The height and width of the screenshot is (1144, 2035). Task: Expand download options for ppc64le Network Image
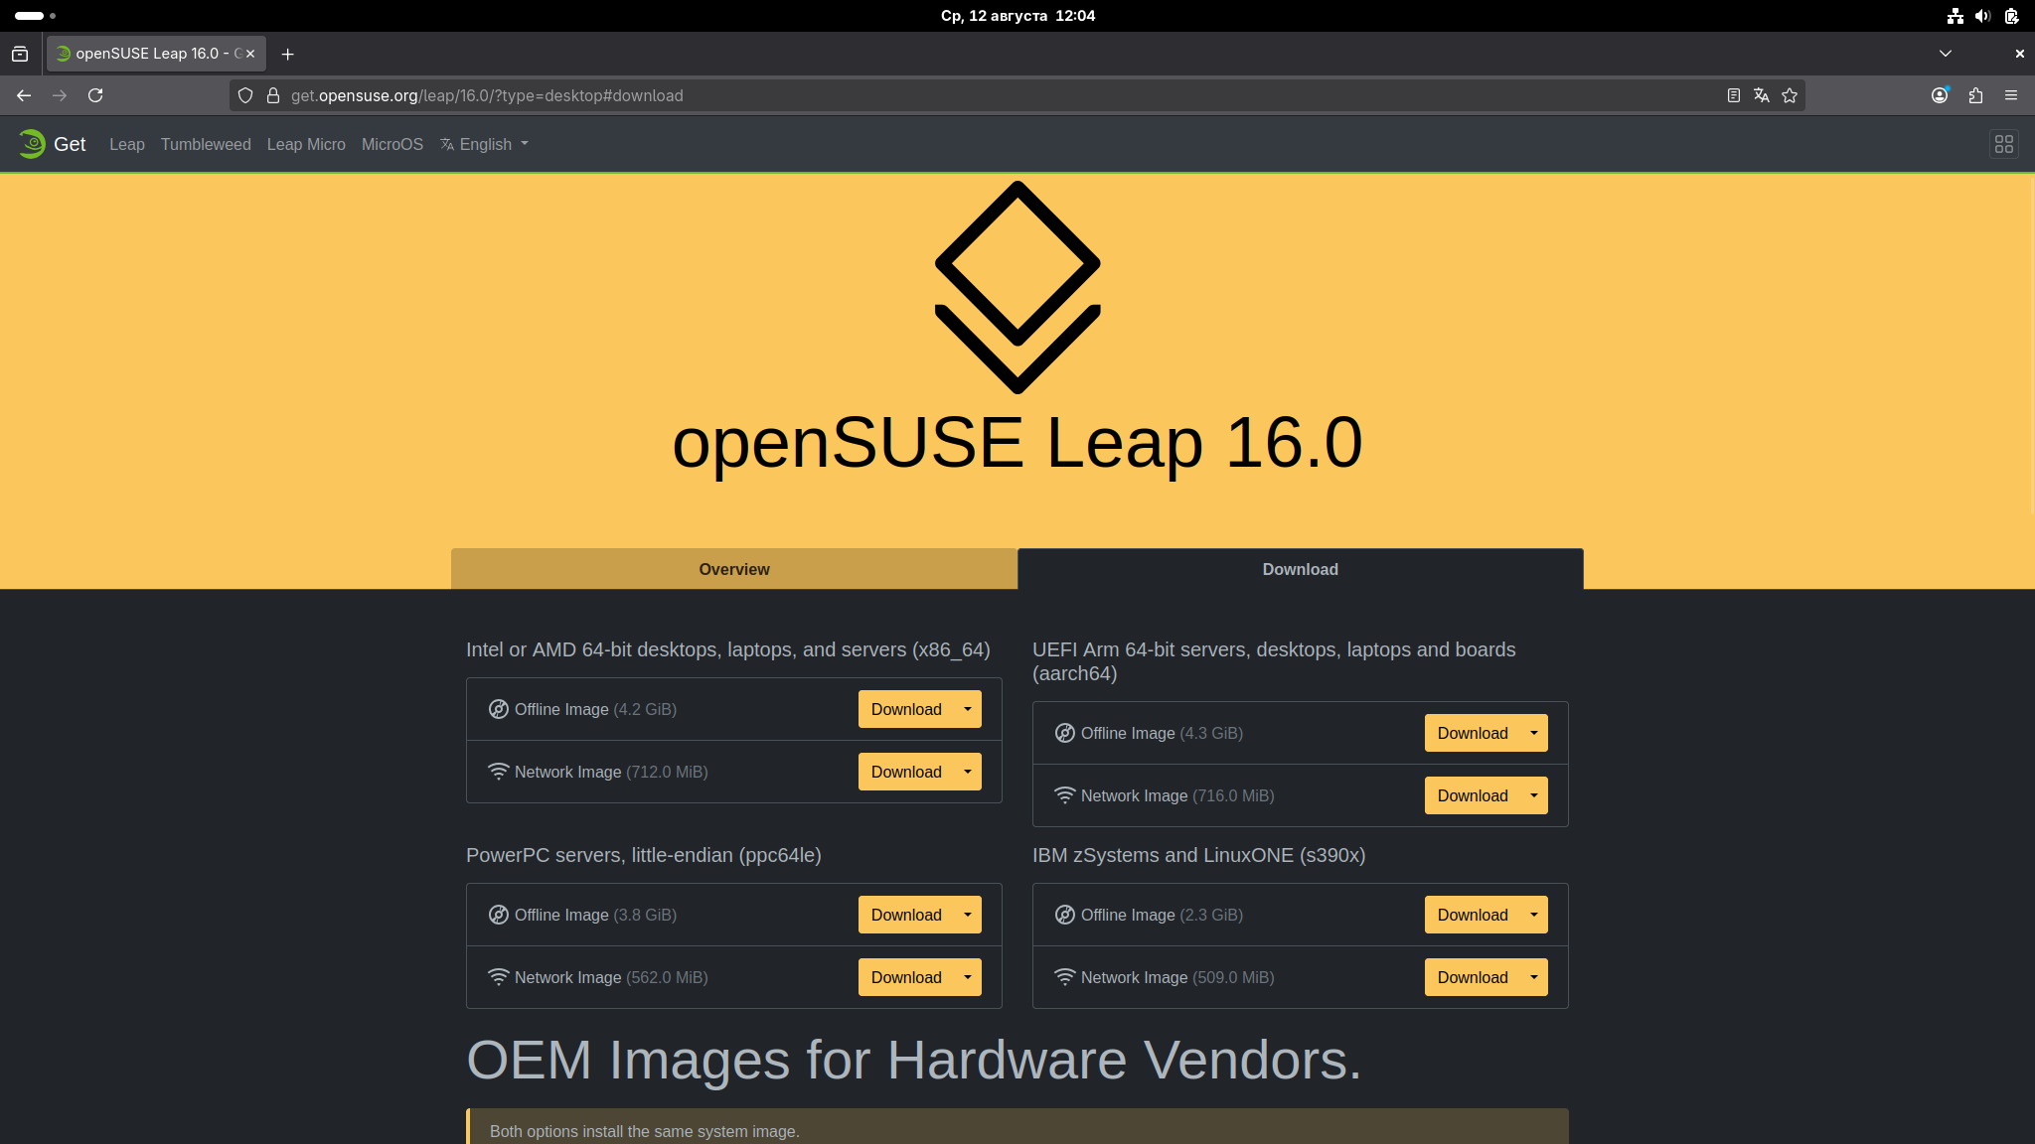pos(968,977)
